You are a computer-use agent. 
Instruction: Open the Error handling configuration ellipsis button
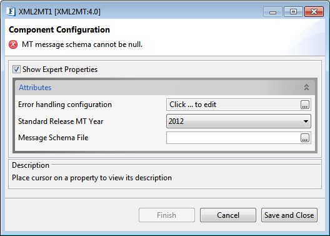[x=305, y=105]
